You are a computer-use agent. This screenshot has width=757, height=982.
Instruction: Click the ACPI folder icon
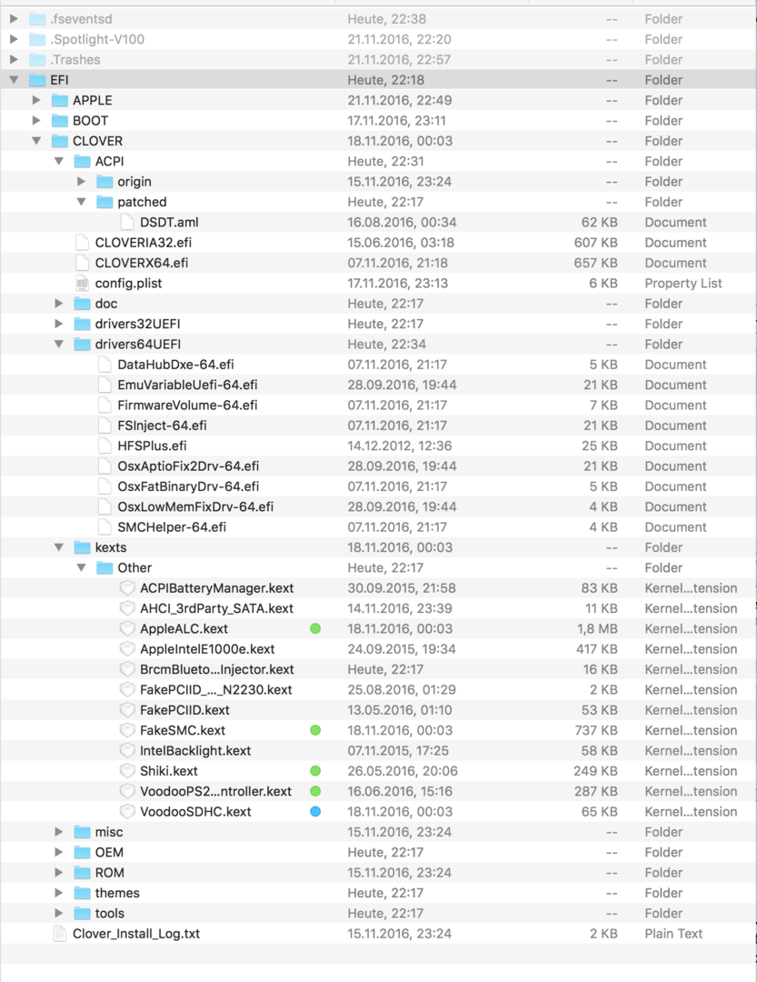(83, 162)
